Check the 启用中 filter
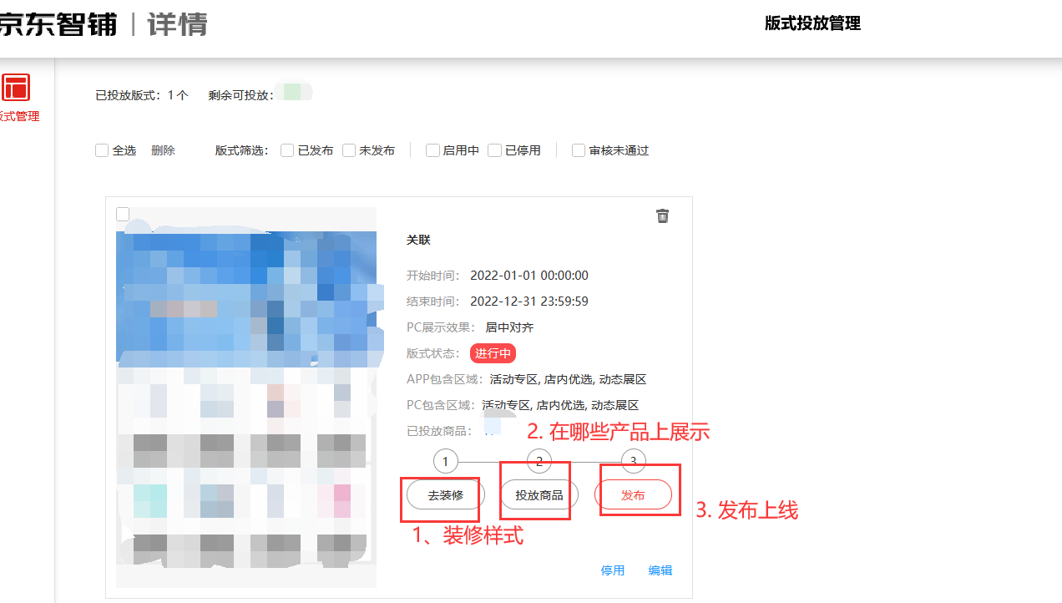Screen dimensions: 1062x603 [432, 150]
